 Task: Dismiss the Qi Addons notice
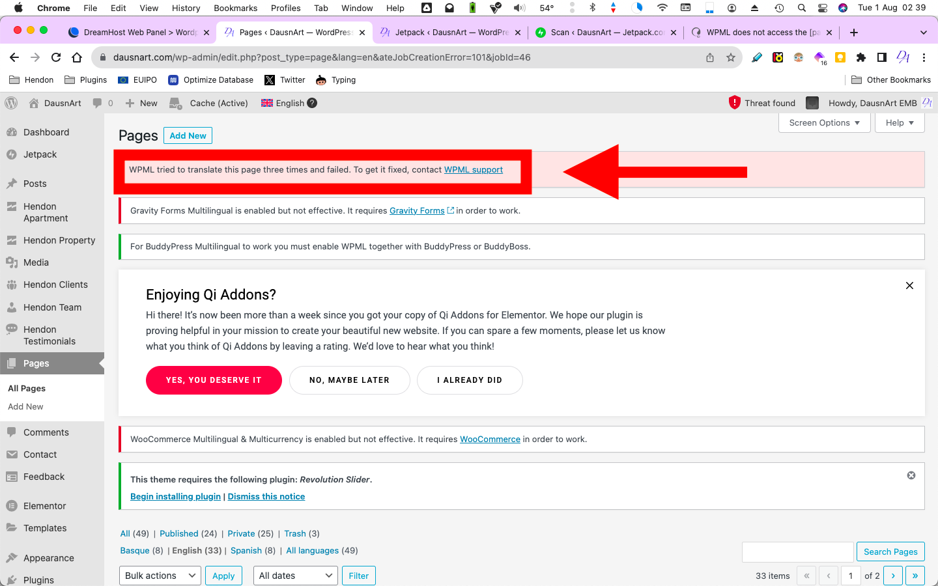coord(909,286)
